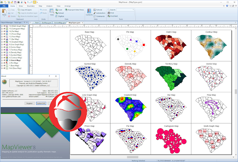Image resolution: width=238 pixels, height=162 pixels.
Task: Close the About dialog
Action: click(x=56, y=76)
